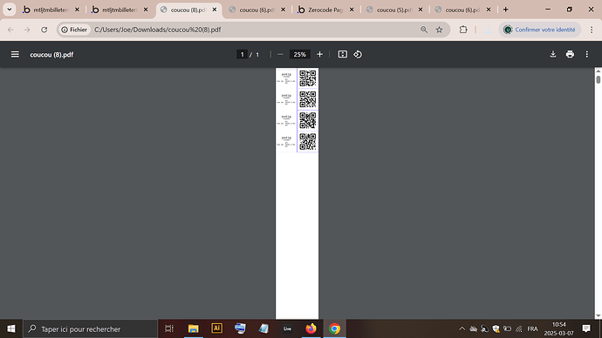
Task: Click the first QR code in the PDF
Action: [307, 78]
